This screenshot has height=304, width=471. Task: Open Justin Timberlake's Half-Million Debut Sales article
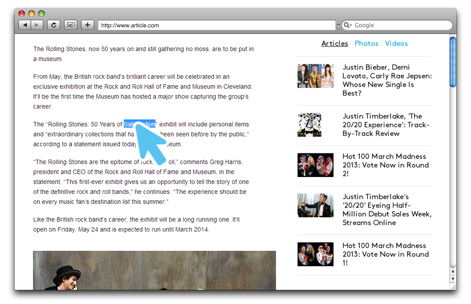click(387, 209)
